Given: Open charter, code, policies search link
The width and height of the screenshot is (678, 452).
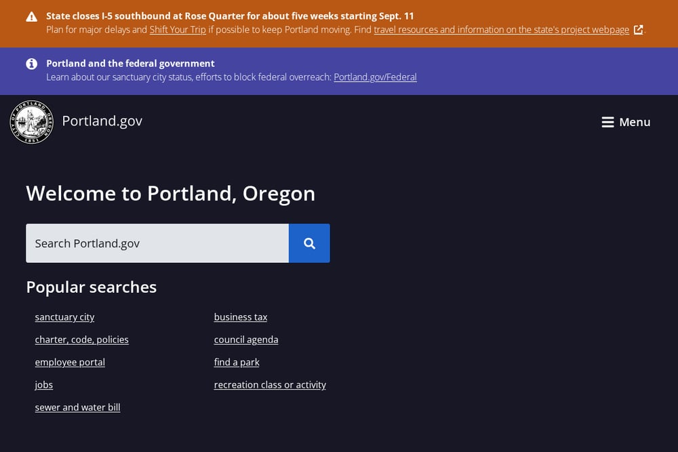Looking at the screenshot, I should [82, 340].
